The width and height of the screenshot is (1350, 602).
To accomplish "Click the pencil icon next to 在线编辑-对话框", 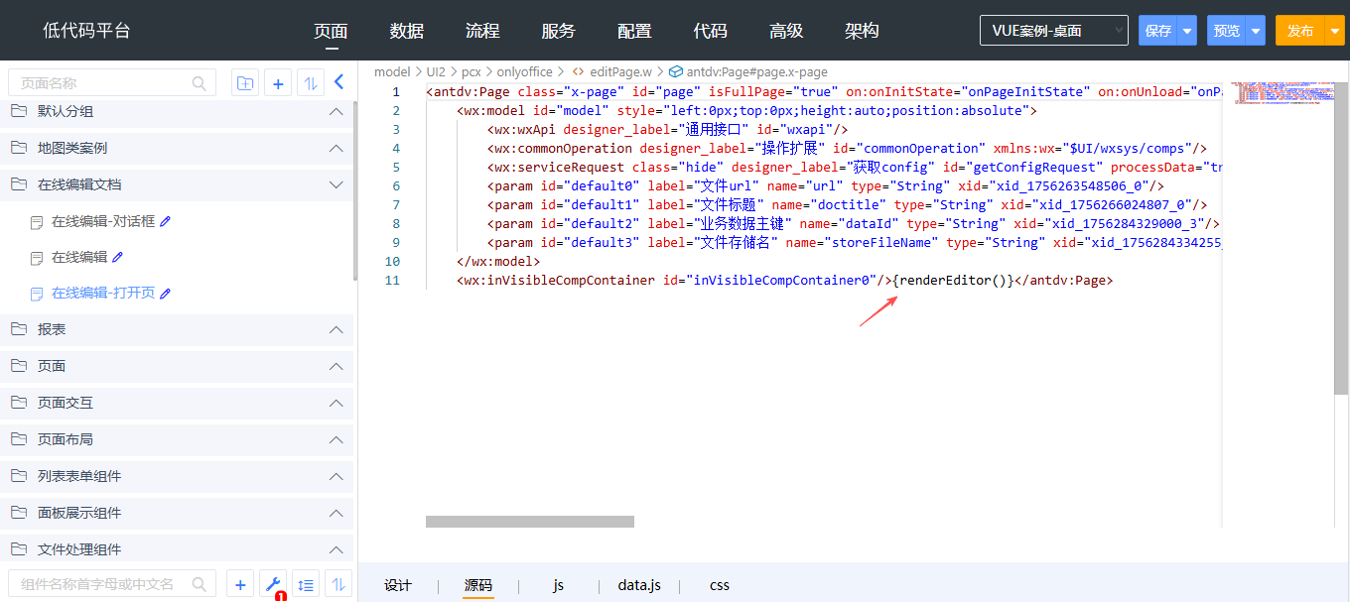I will pyautogui.click(x=166, y=221).
